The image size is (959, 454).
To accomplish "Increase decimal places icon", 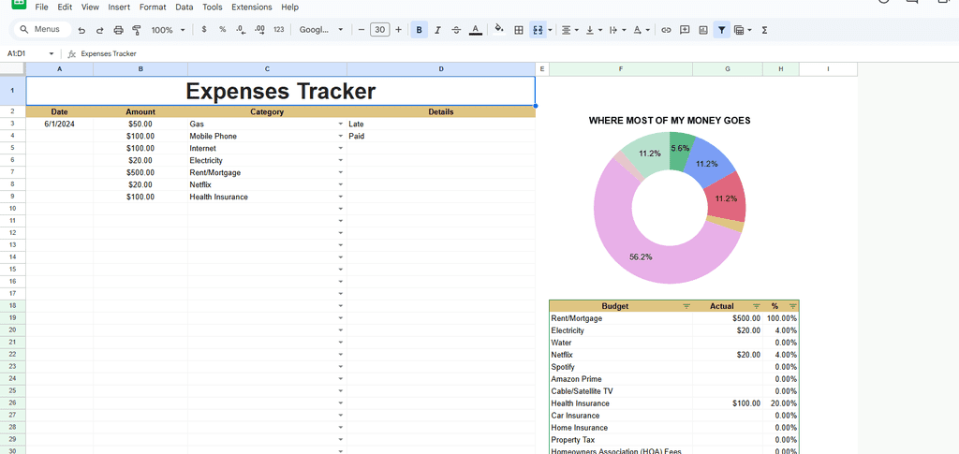I will [259, 29].
